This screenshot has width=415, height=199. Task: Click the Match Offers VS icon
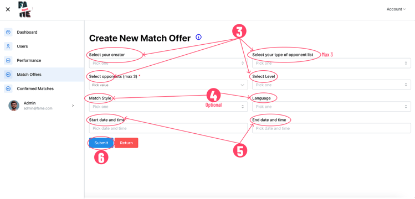pos(8,75)
